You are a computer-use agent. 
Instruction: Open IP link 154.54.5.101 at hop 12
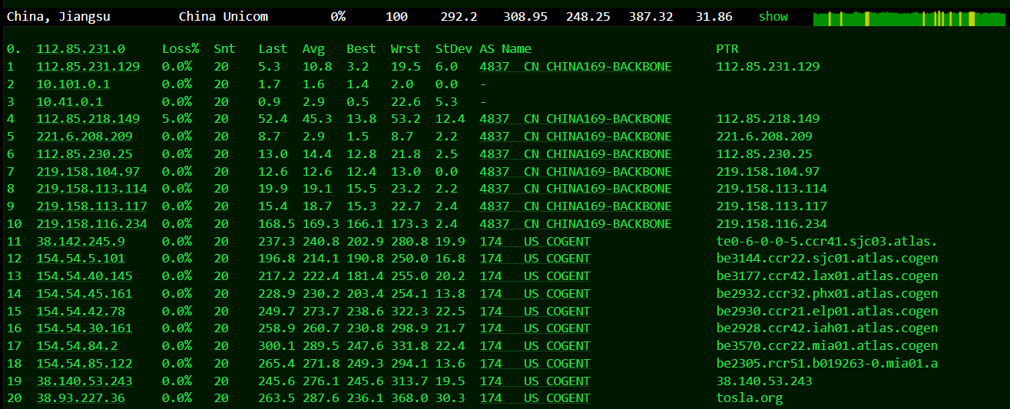point(81,259)
